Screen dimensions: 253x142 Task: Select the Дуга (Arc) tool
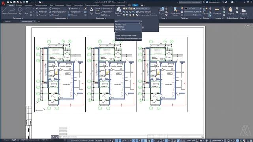[x=26, y=11]
